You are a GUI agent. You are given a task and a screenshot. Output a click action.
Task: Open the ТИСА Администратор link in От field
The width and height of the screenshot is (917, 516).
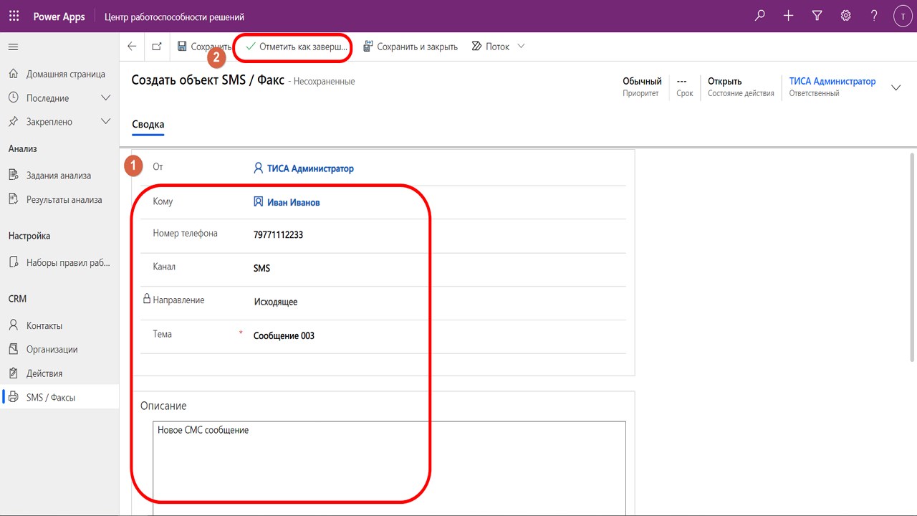pos(310,168)
